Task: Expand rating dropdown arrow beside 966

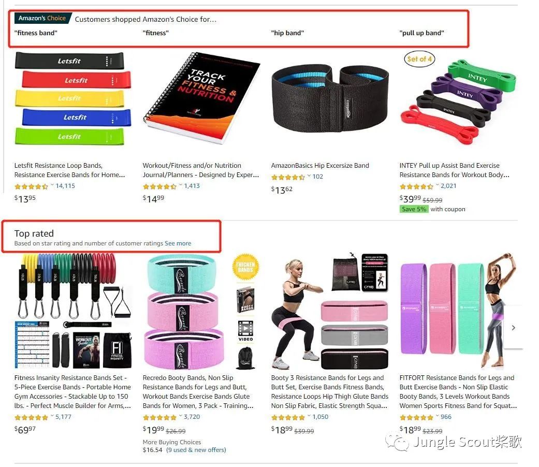Action: (x=437, y=416)
